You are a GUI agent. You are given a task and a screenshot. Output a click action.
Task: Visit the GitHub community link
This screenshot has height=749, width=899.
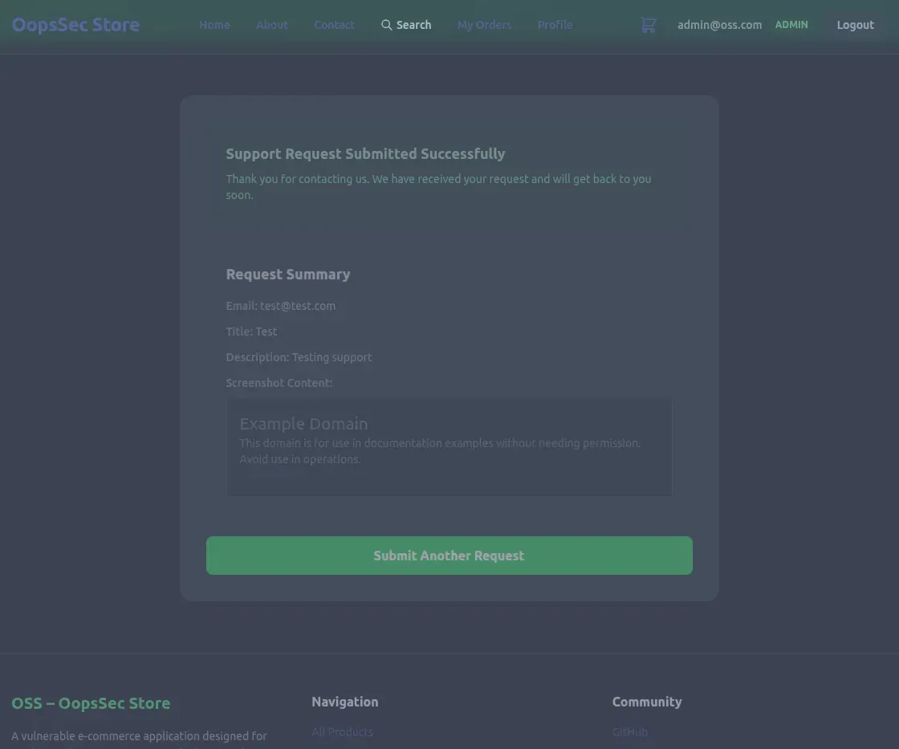pos(629,731)
